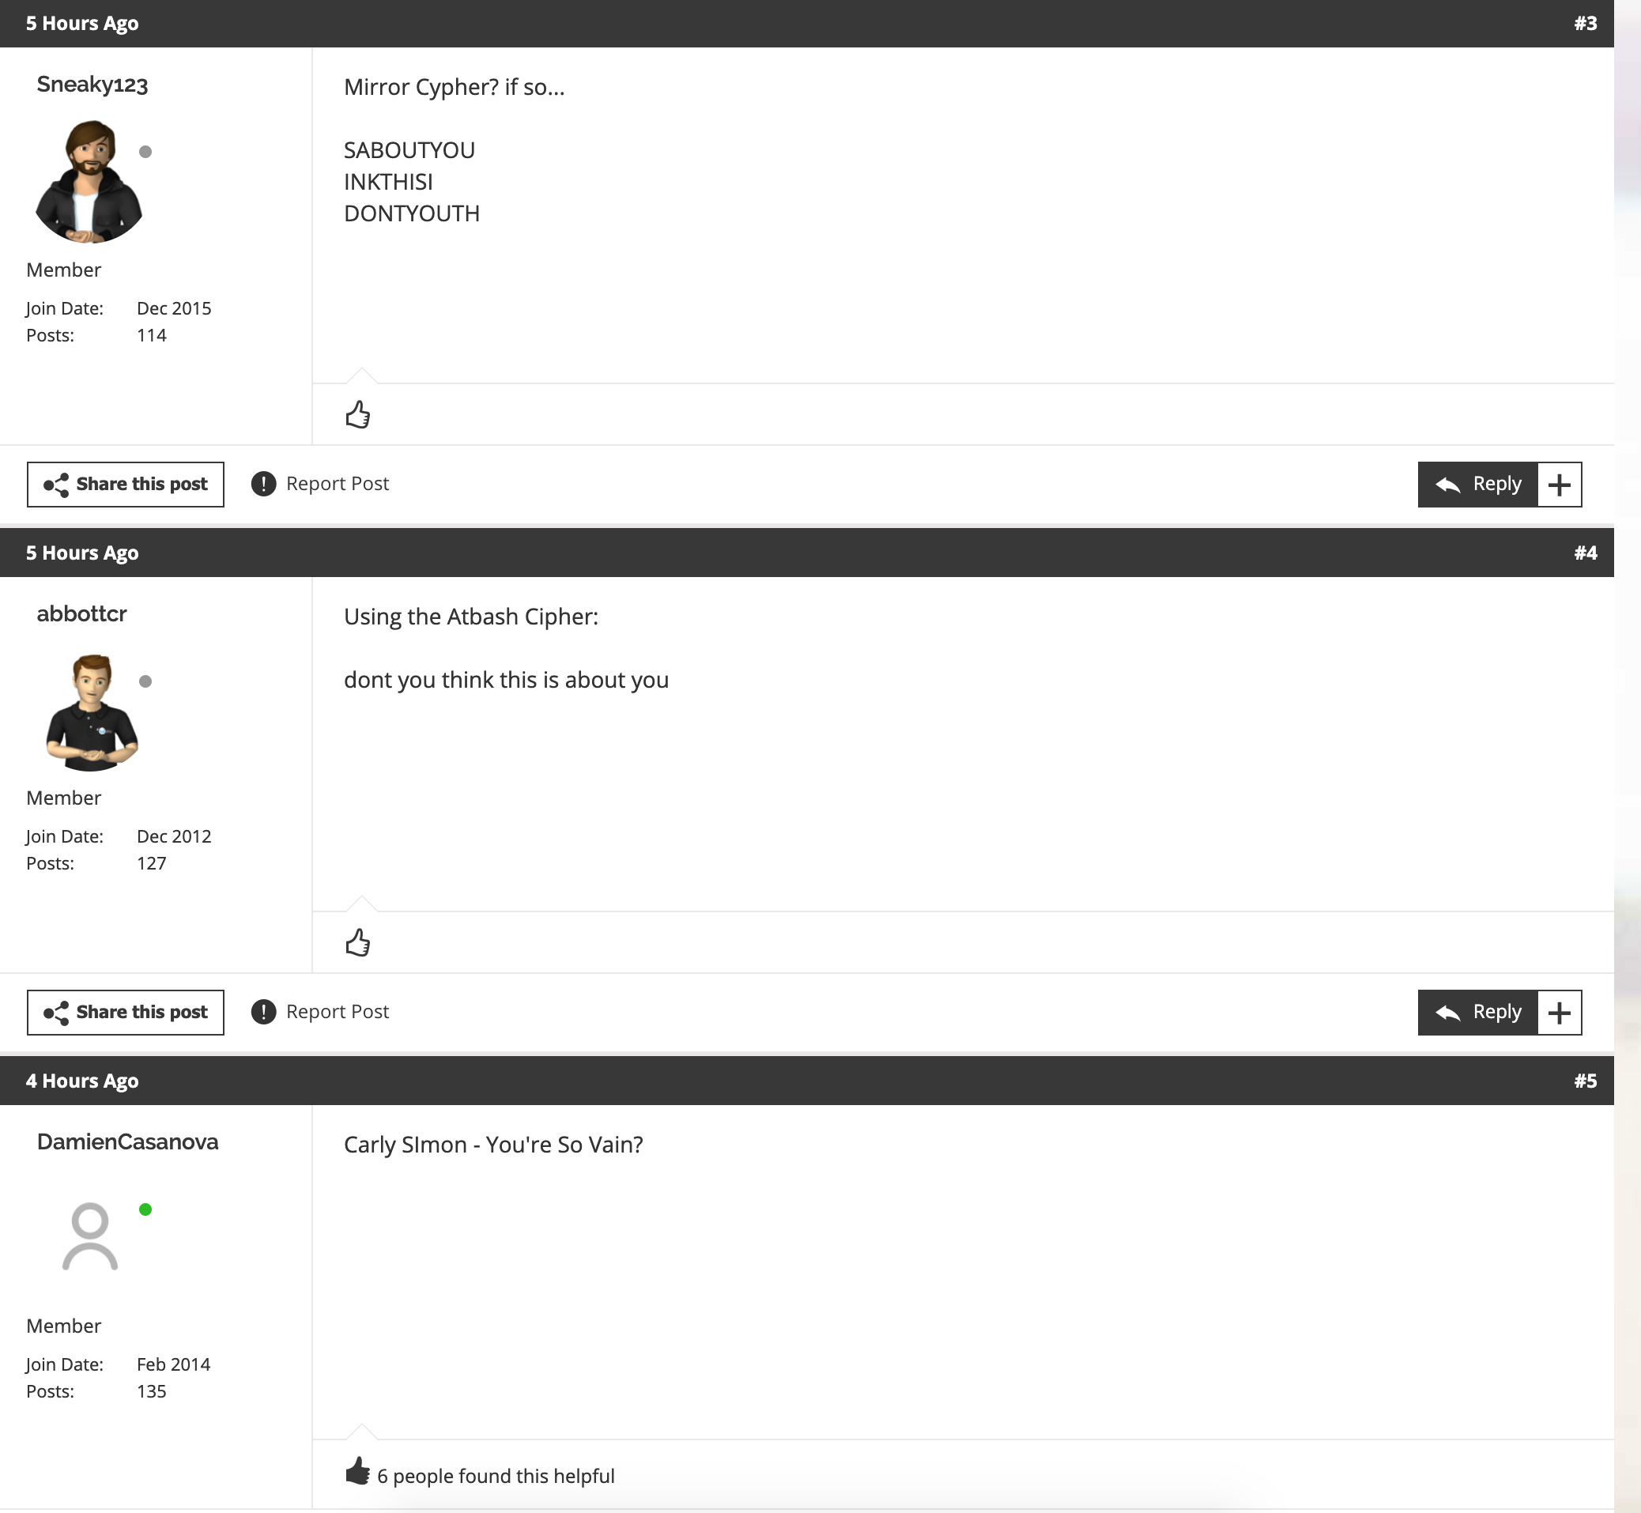The height and width of the screenshot is (1513, 1641).
Task: Click share icon in post #3 share button
Action: (55, 485)
